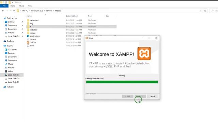Open Documents under This PC
The image size is (218, 122).
click(13, 57)
